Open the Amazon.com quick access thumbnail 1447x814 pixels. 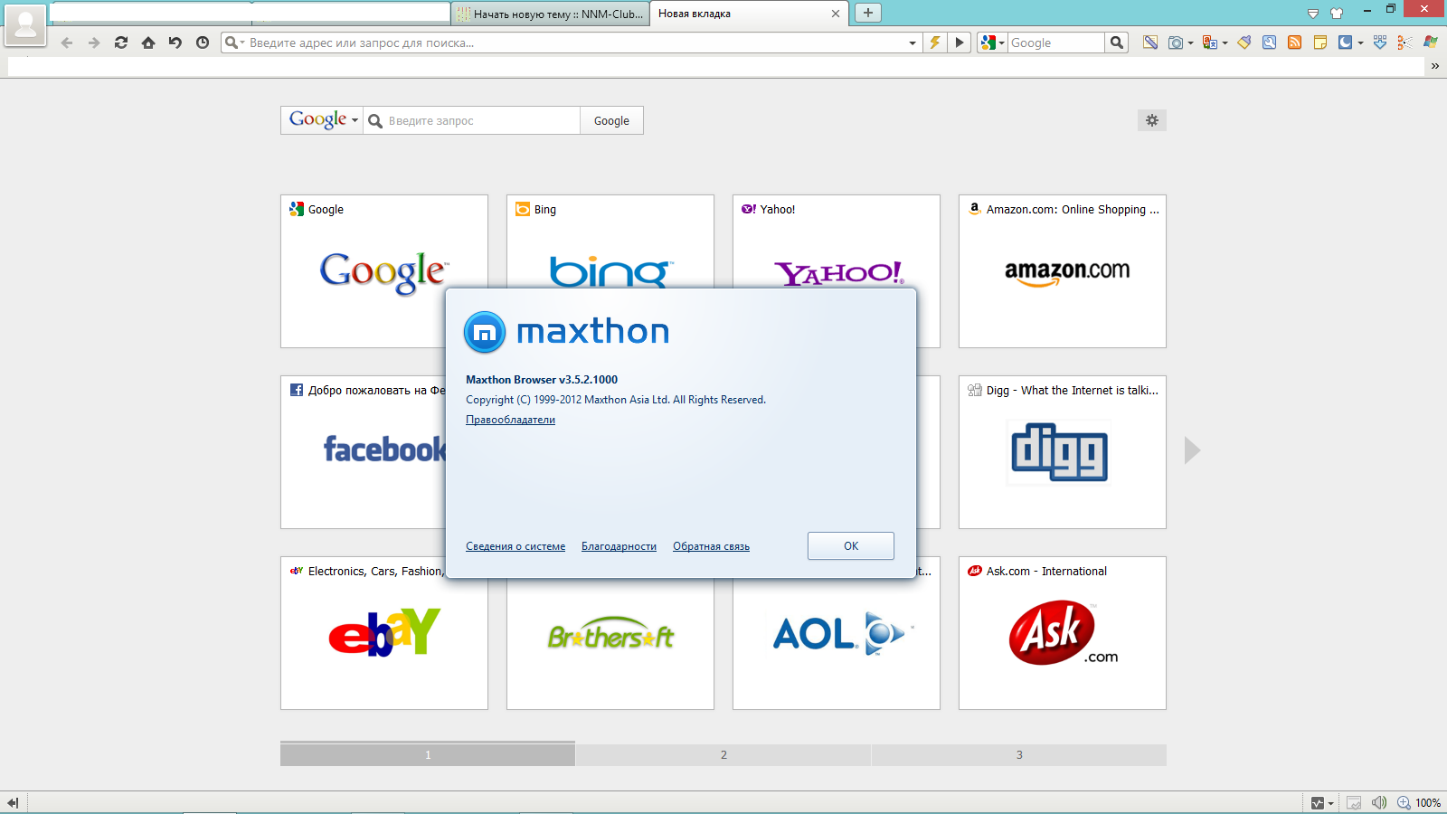[1062, 271]
